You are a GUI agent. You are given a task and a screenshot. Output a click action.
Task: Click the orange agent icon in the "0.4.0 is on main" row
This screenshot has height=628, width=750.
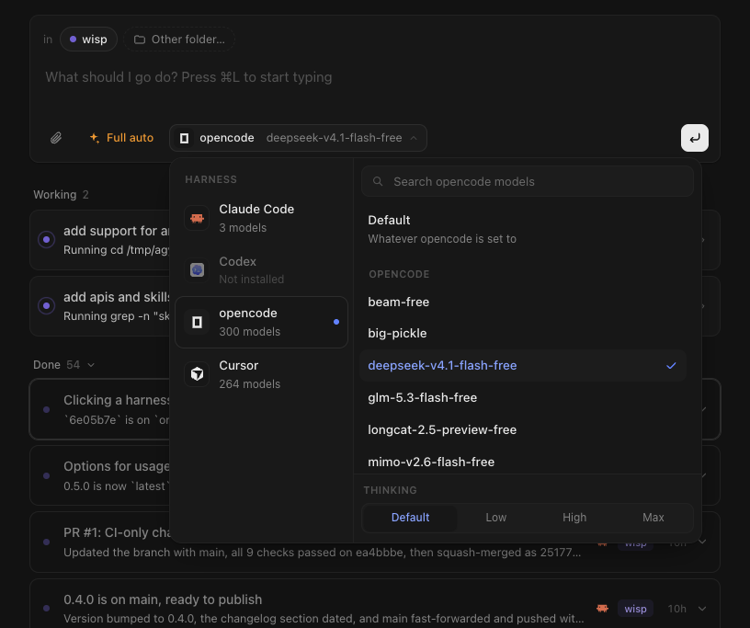(x=602, y=609)
